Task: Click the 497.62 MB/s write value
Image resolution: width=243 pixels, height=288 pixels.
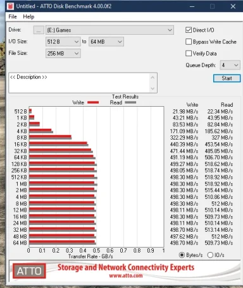Action: tap(184, 237)
